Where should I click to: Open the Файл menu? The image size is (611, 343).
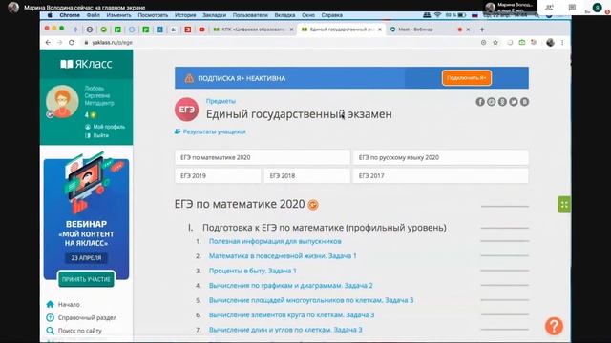tap(94, 15)
